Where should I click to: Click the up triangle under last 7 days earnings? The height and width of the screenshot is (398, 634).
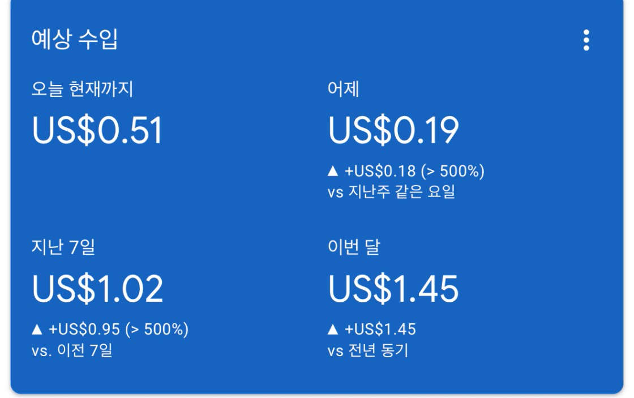37,329
